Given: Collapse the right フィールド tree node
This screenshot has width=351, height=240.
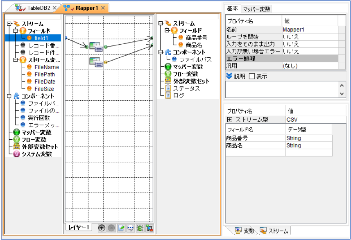Looking at the screenshot, I should click(x=167, y=30).
